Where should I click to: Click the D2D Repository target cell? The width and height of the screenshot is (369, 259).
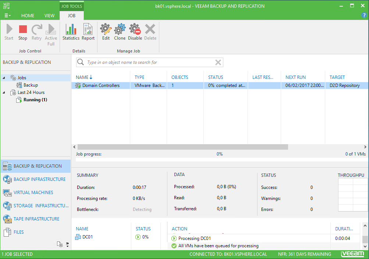click(x=344, y=85)
